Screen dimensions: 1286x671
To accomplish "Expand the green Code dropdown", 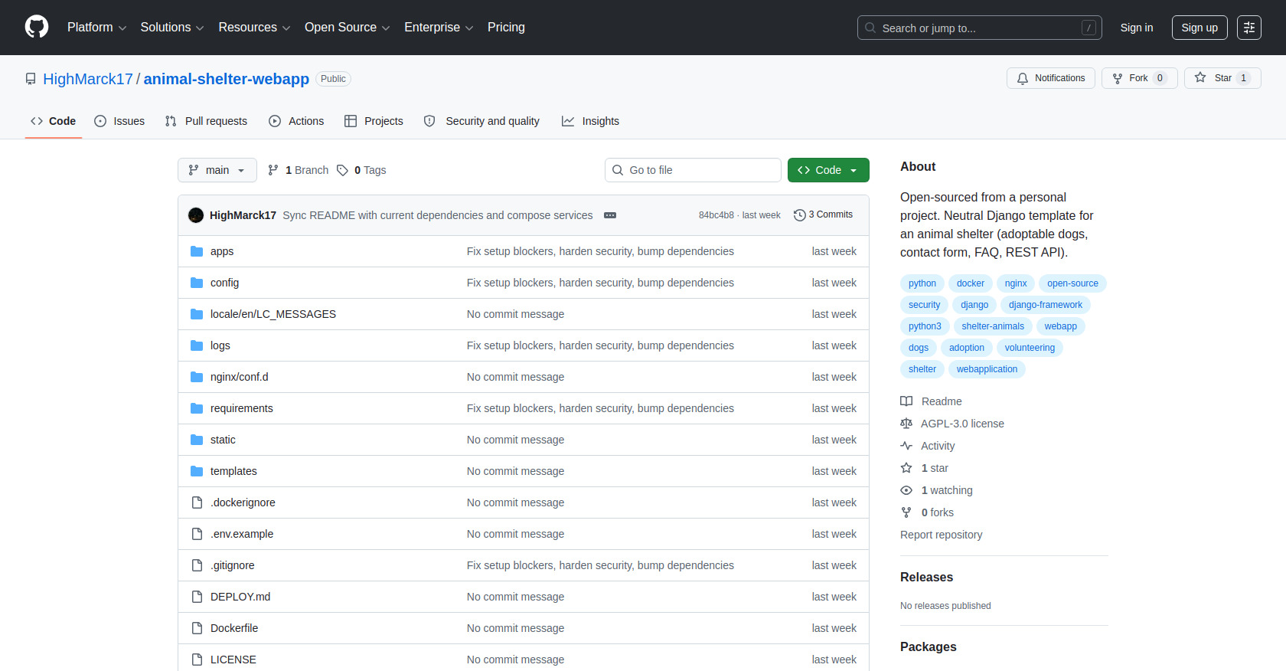I will 828,170.
